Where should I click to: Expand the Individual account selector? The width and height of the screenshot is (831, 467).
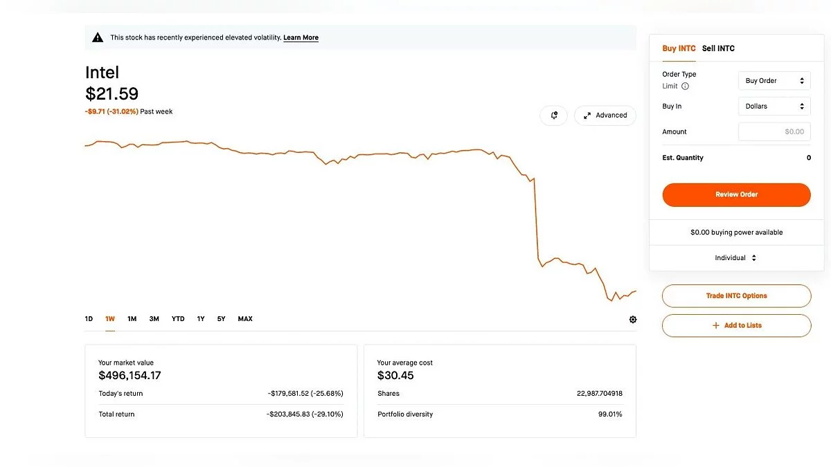pos(736,258)
